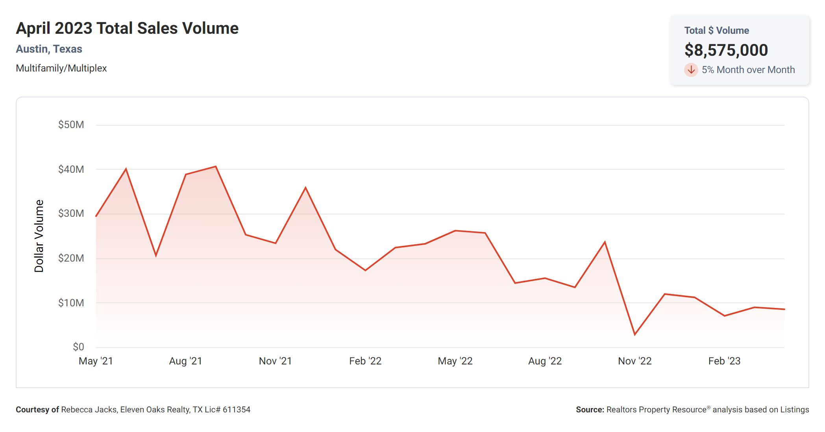Viewport: 825px width, 432px height.
Task: Click the $40M y-axis label
Action: [x=71, y=169]
